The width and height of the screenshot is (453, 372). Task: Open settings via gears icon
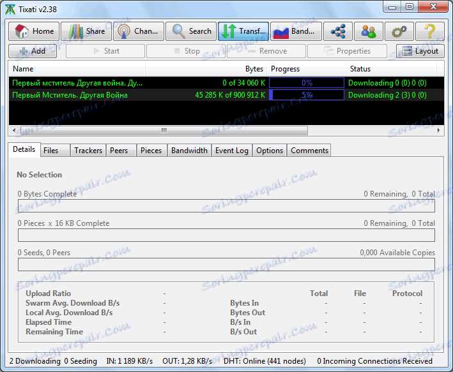[x=399, y=31]
